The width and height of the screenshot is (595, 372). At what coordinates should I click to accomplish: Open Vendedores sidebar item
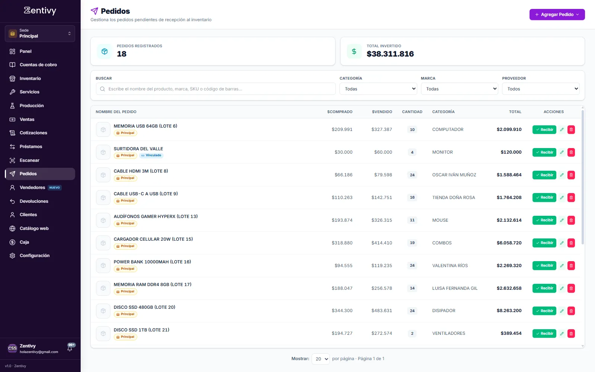pos(40,187)
